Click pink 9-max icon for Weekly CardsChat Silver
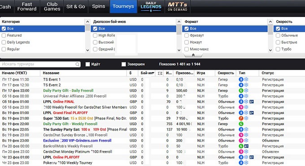The height and width of the screenshot is (166, 305). pyautogui.click(x=241, y=107)
